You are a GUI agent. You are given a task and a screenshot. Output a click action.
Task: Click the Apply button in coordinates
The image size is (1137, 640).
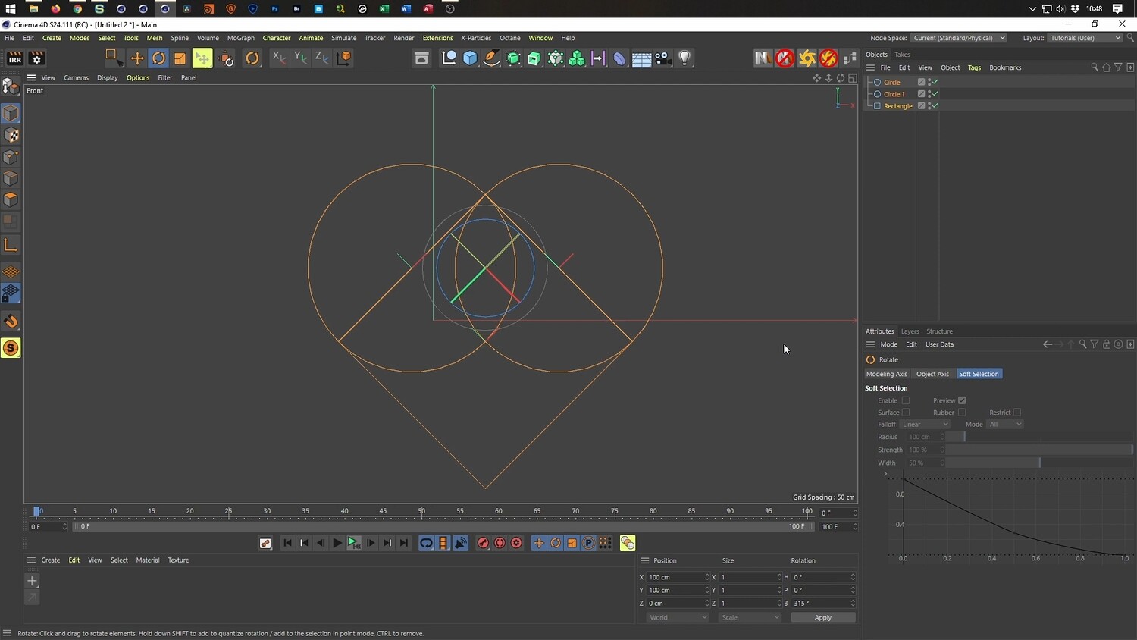(x=823, y=617)
